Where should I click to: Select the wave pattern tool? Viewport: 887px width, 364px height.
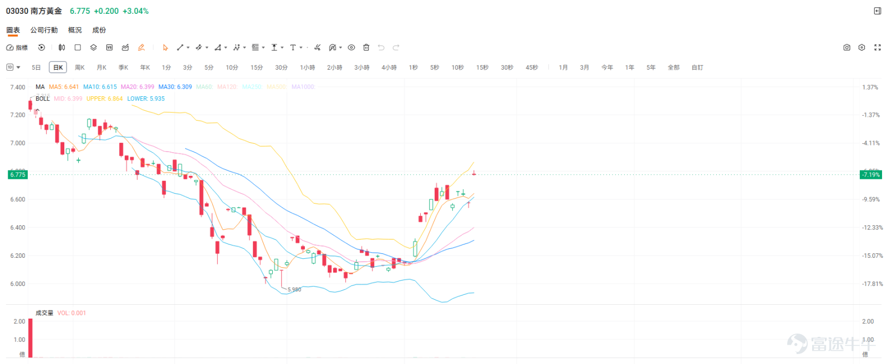pos(237,48)
